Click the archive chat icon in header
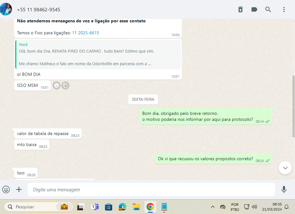Image resolution: width=295 pixels, height=214 pixels. coord(240,9)
